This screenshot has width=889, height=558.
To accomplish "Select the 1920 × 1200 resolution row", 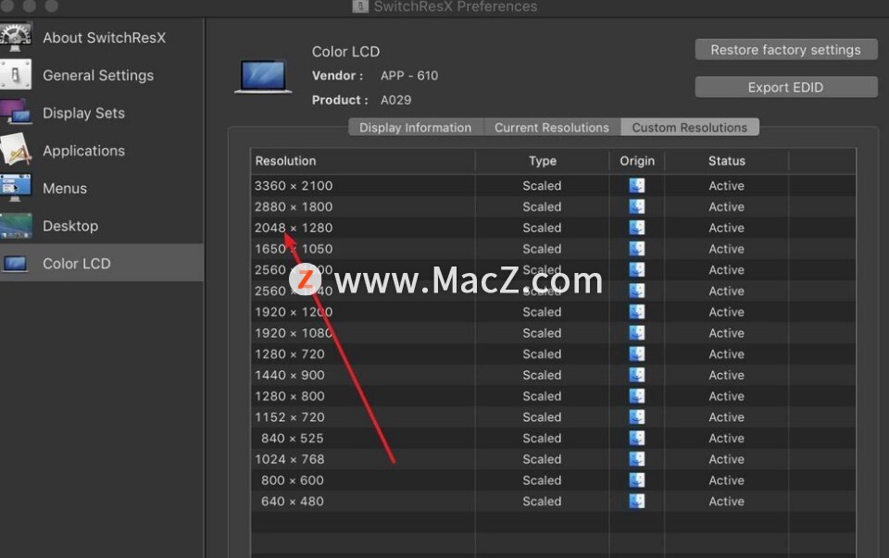I will coord(554,312).
